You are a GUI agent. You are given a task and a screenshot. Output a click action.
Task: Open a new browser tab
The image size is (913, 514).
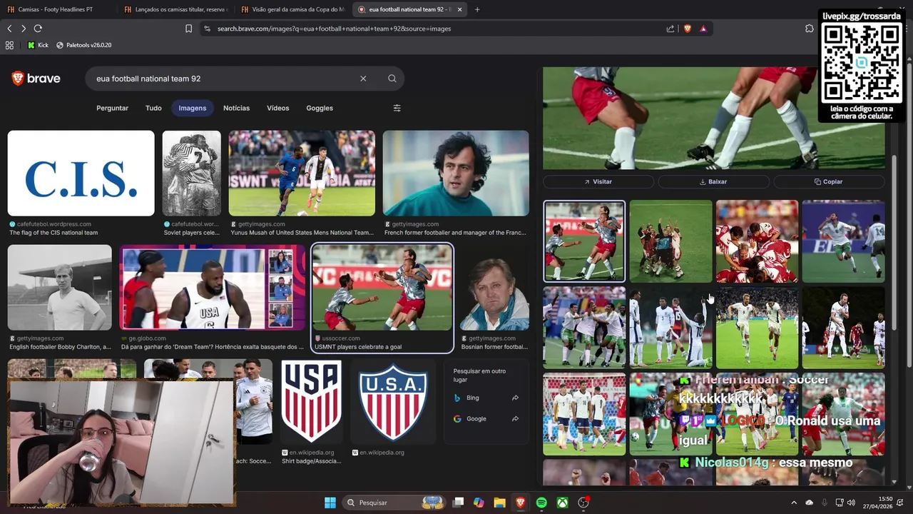click(477, 9)
